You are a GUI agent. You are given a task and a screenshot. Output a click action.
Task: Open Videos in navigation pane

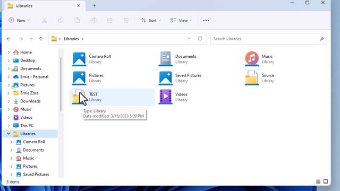coord(26,117)
